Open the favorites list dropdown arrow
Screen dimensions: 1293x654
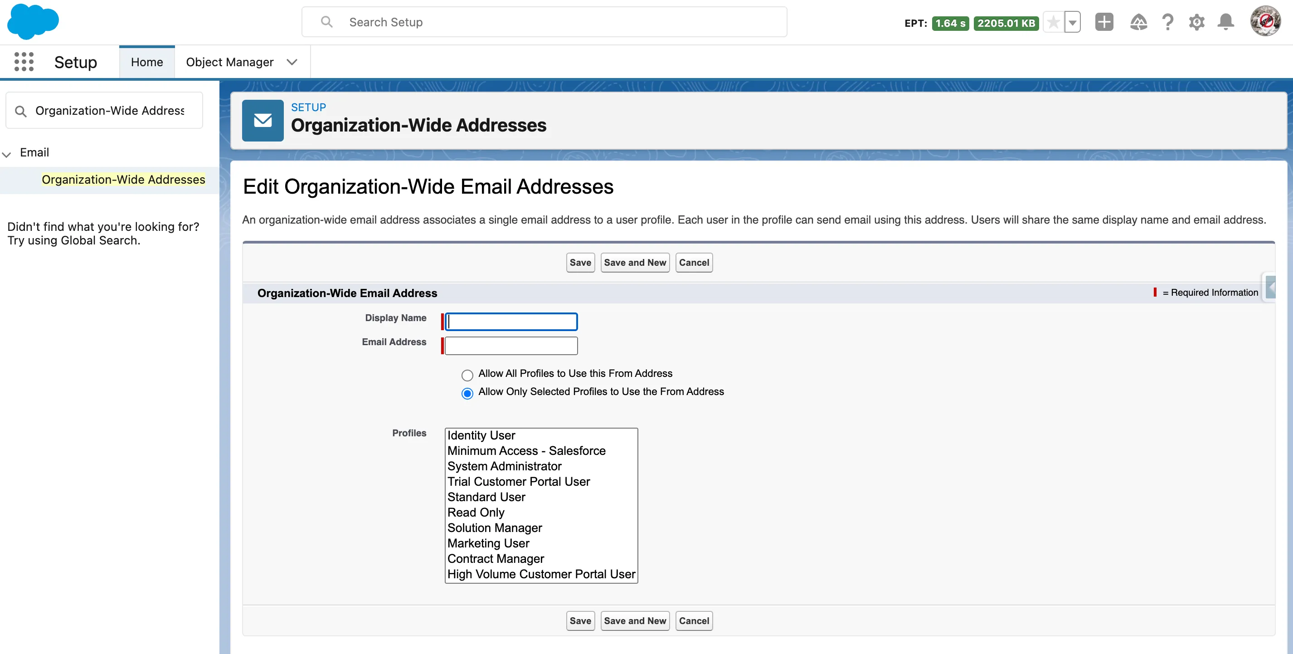(x=1072, y=22)
